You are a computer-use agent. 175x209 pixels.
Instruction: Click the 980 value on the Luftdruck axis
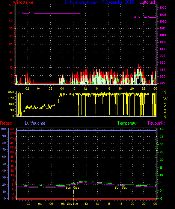click(x=163, y=77)
